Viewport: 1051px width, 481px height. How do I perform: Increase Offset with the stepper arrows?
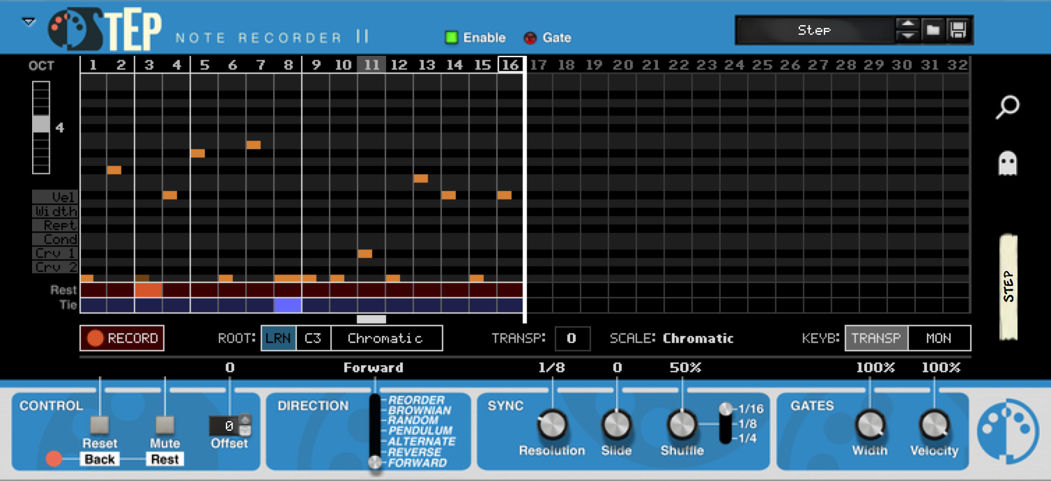point(245,420)
